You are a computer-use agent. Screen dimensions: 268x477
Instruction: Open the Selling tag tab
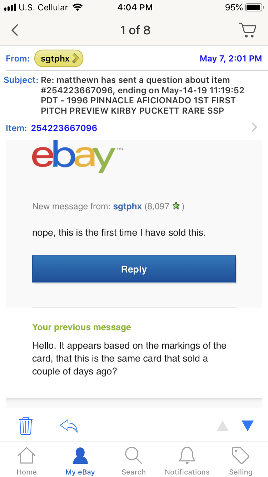click(240, 461)
